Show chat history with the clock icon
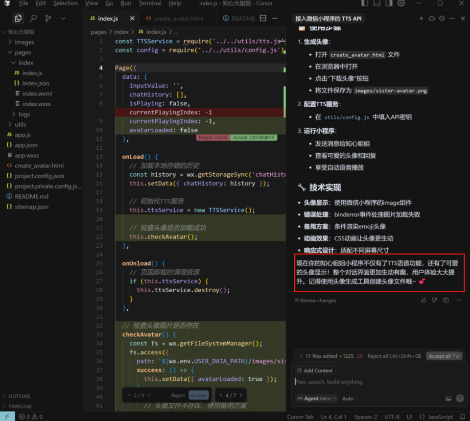 pos(442,18)
